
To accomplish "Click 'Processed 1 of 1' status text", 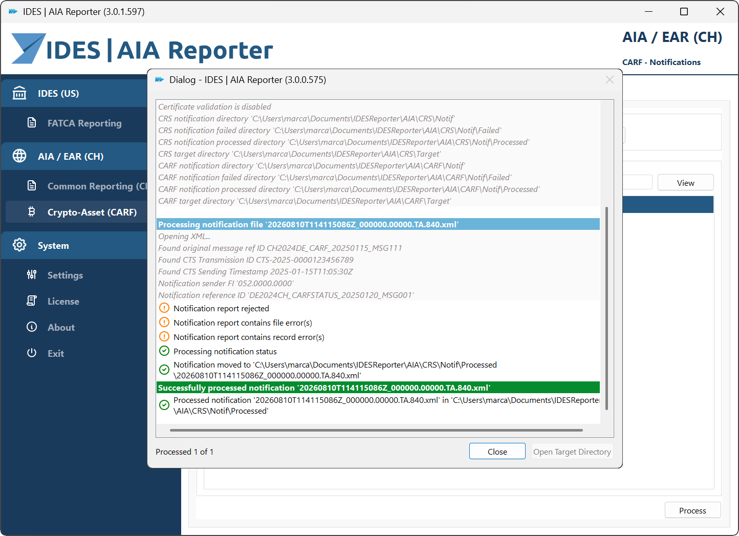I will (x=185, y=452).
